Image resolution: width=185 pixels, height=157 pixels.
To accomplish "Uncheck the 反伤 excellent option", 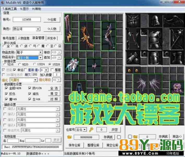I will (x=6, y=94).
